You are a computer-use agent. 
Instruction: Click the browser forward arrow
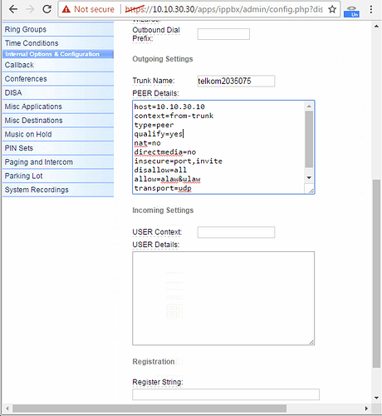30,9
